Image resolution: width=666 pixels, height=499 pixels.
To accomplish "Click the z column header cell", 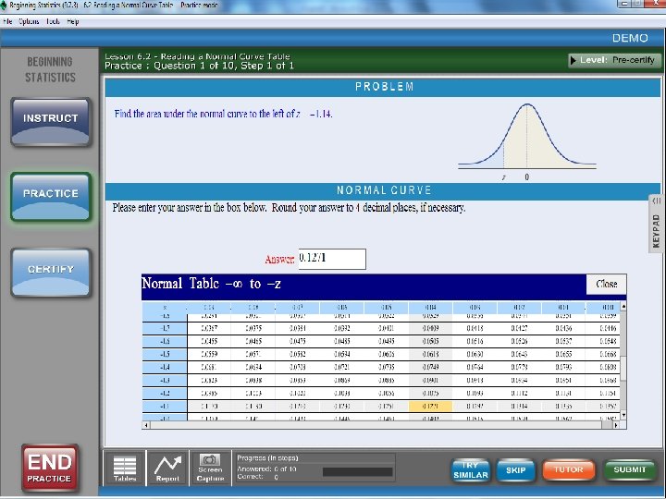I will click(x=165, y=307).
